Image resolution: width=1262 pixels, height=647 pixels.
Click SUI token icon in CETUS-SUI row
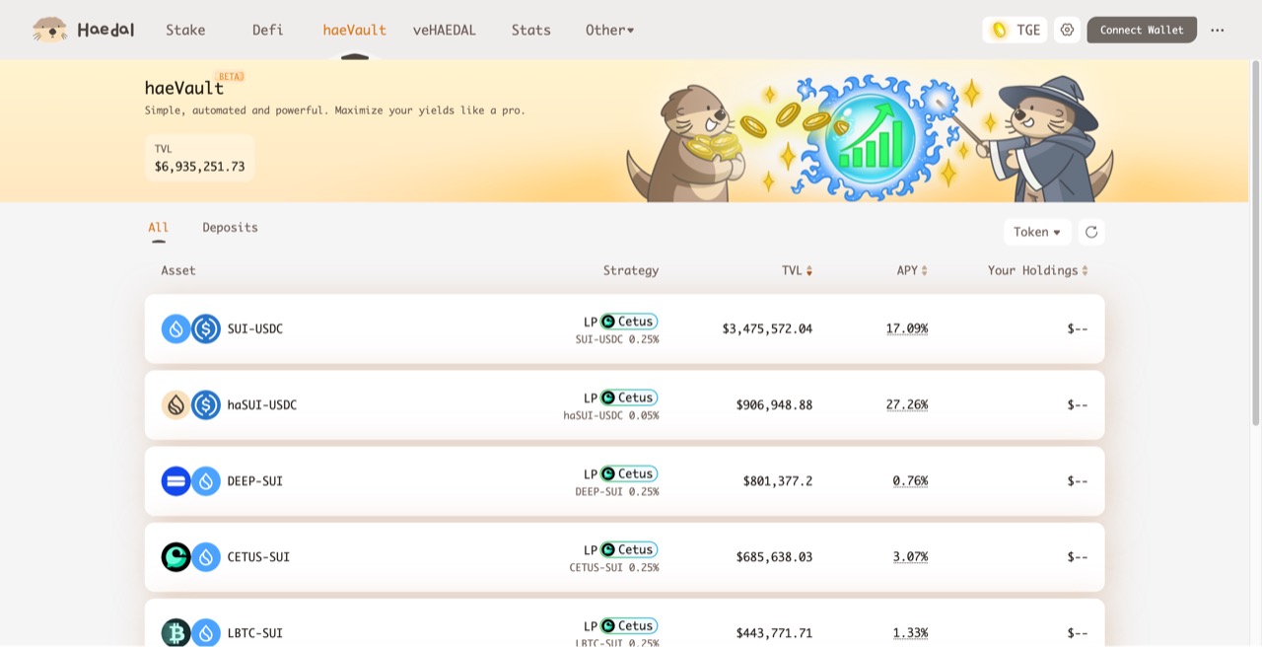(205, 556)
